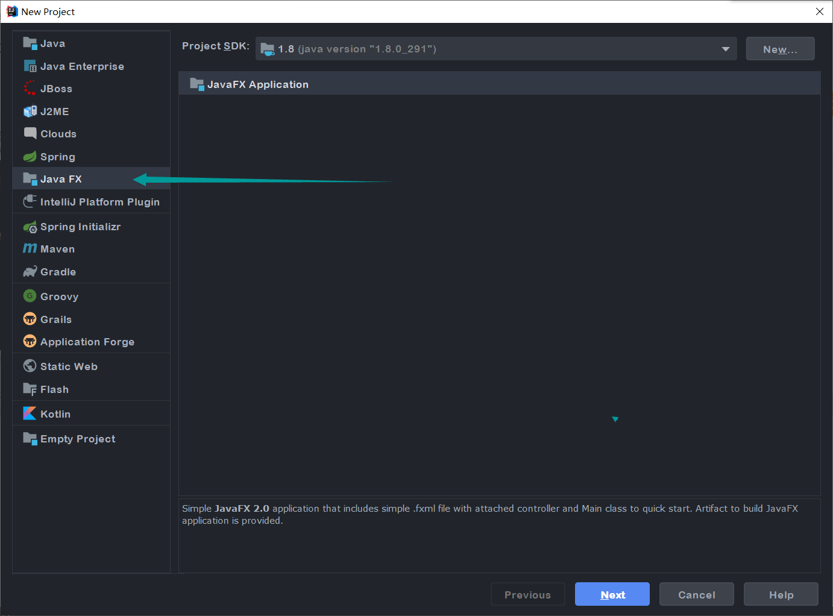Screen dimensions: 833x616
Task: Click the IntelliJ Platform Plugin icon
Action: tap(30, 202)
